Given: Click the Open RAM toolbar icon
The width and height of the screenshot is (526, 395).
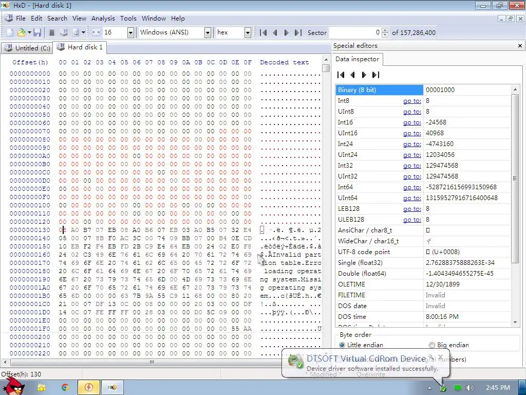Looking at the screenshot, I should coord(52,32).
